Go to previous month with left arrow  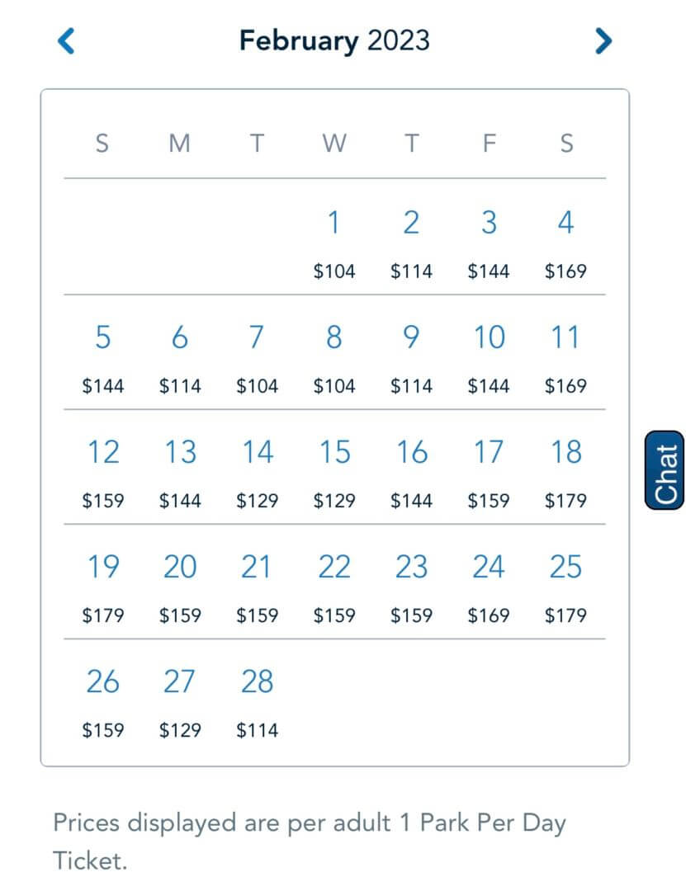66,41
